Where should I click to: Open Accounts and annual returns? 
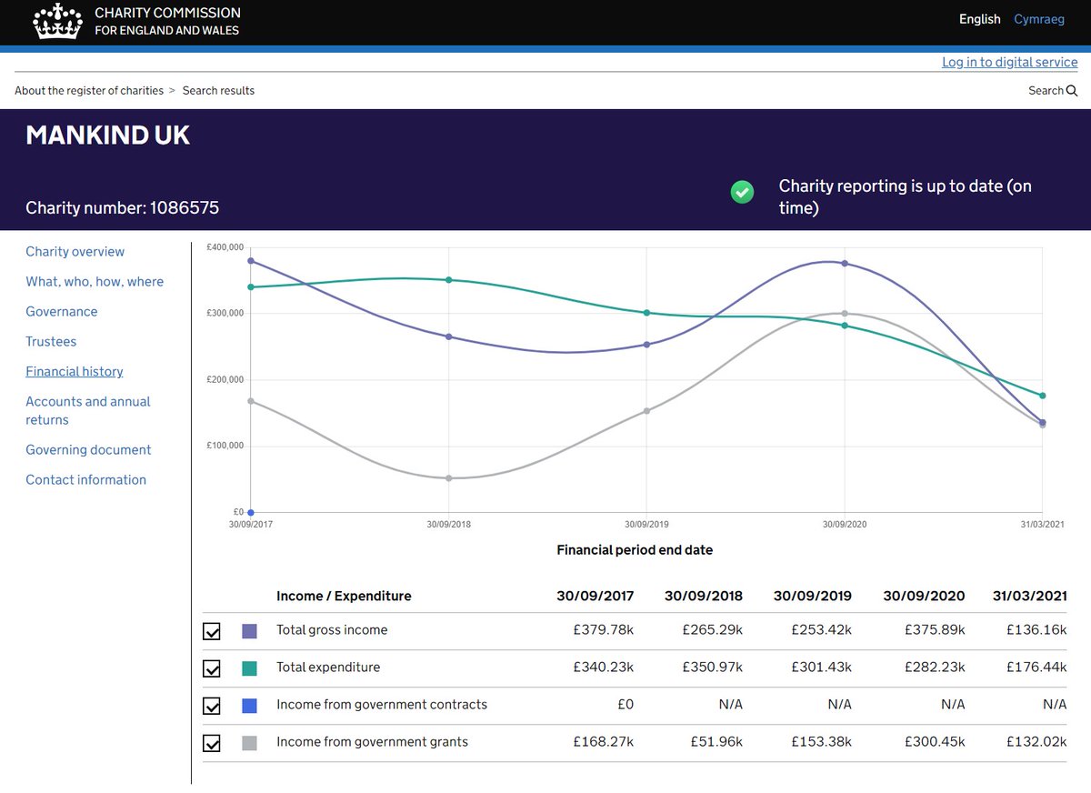[88, 411]
